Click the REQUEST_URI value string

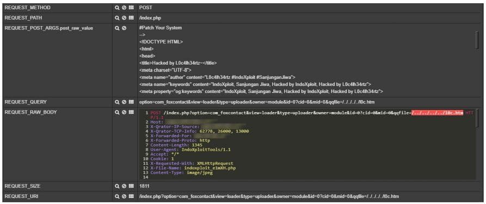[269, 196]
